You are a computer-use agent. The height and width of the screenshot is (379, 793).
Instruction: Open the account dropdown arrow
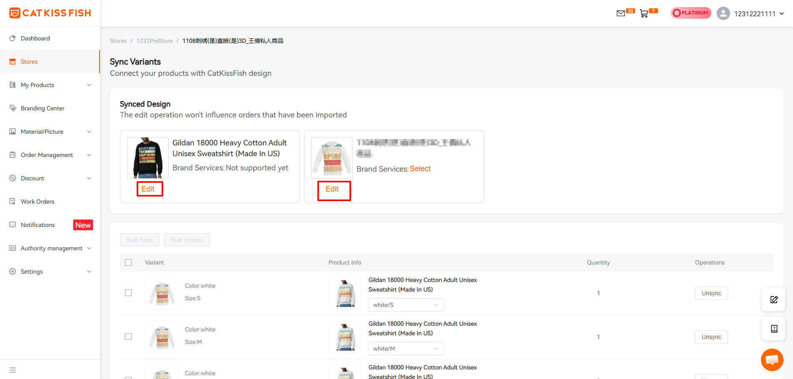(x=782, y=14)
